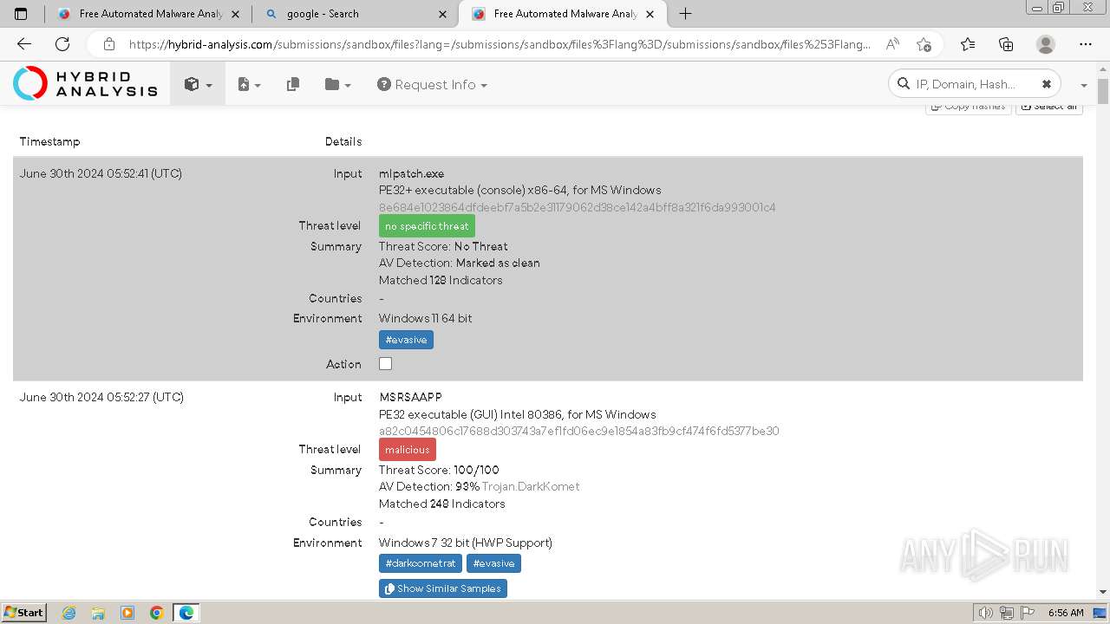Screen dimensions: 1110x624
Task: Click the address bar URL
Action: point(499,44)
